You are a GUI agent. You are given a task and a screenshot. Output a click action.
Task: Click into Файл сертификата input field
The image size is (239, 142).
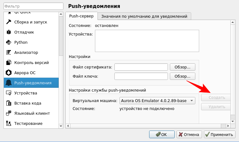tap(141, 67)
